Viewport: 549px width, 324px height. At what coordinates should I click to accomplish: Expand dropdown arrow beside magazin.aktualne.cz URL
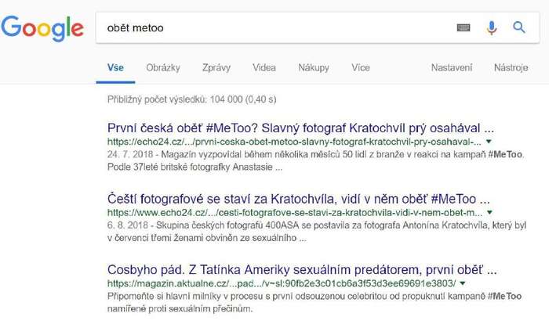[x=463, y=283]
